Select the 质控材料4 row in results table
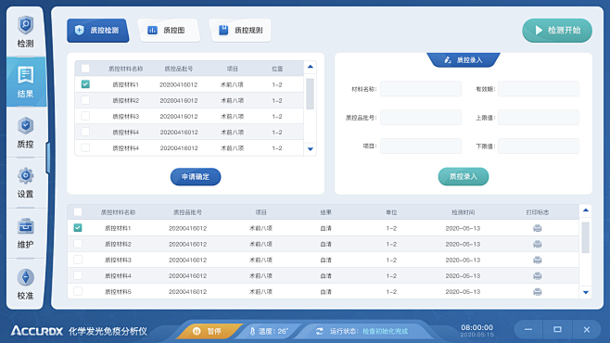Image resolution: width=610 pixels, height=343 pixels. [324, 275]
